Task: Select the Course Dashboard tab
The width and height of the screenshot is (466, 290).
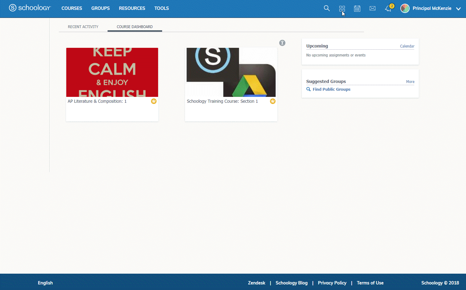Action: click(x=135, y=27)
